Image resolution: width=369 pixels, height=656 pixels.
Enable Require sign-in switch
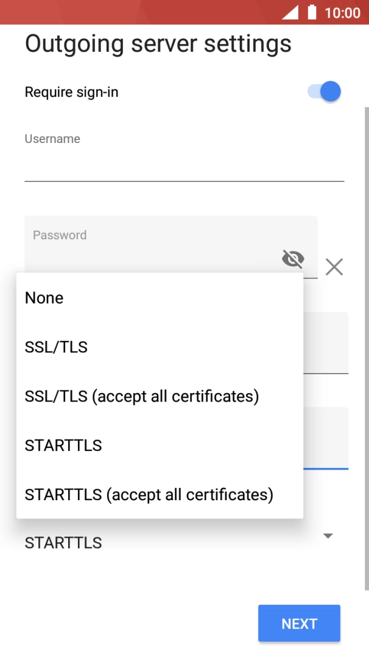tap(321, 91)
